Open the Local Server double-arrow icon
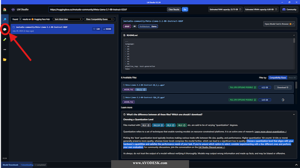Viewport: 300px width, 168px height. [x=5, y=49]
